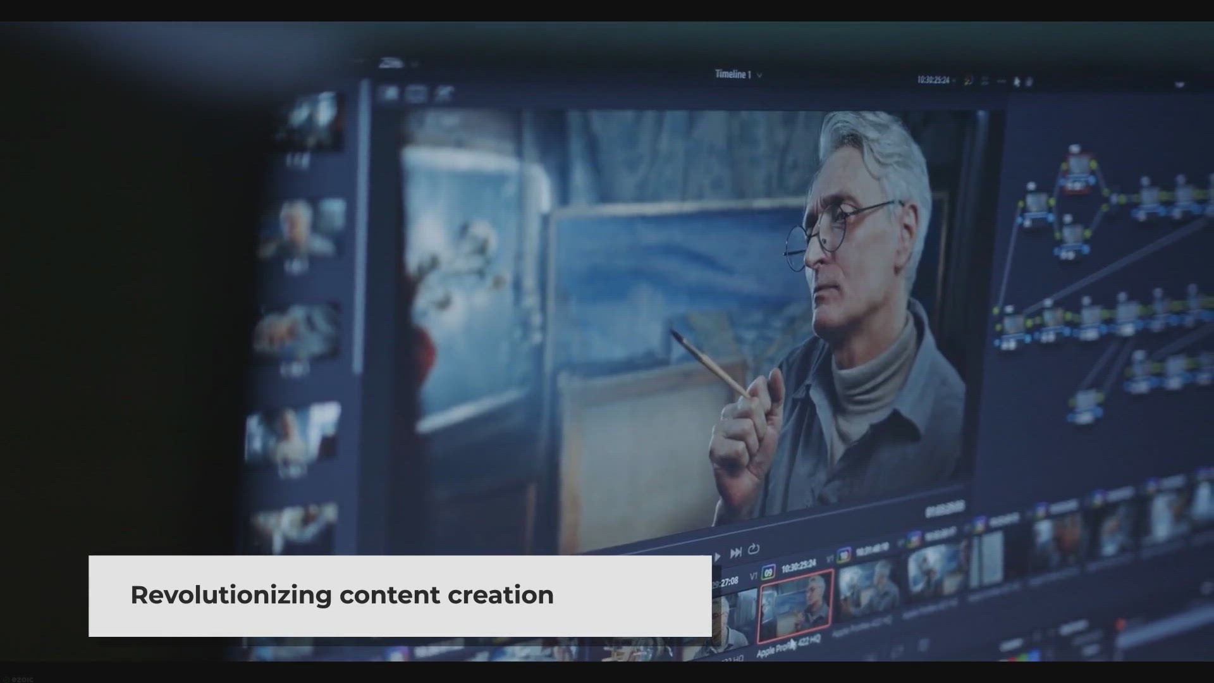
Task: Click the second viewer mode icon above the viewer left
Action: click(x=415, y=94)
